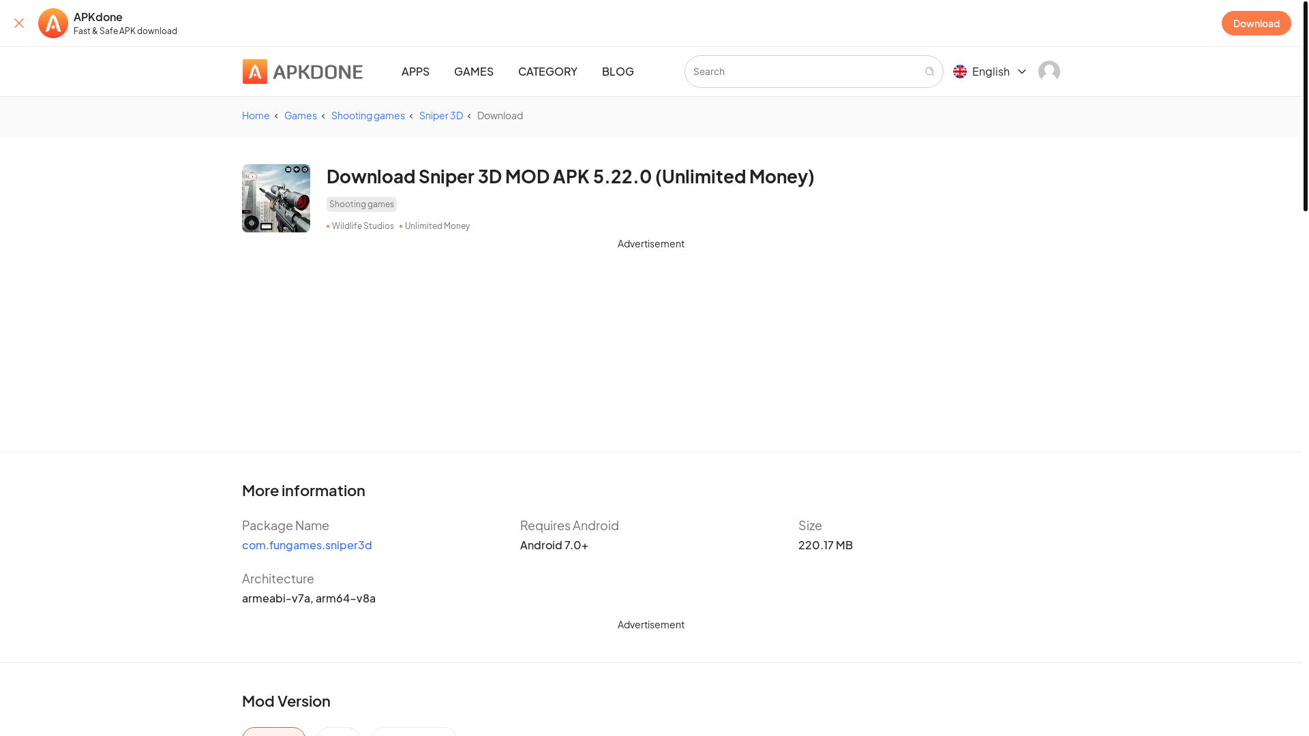Click the search magnifier icon
Viewport: 1309px width, 736px height.
click(x=930, y=72)
